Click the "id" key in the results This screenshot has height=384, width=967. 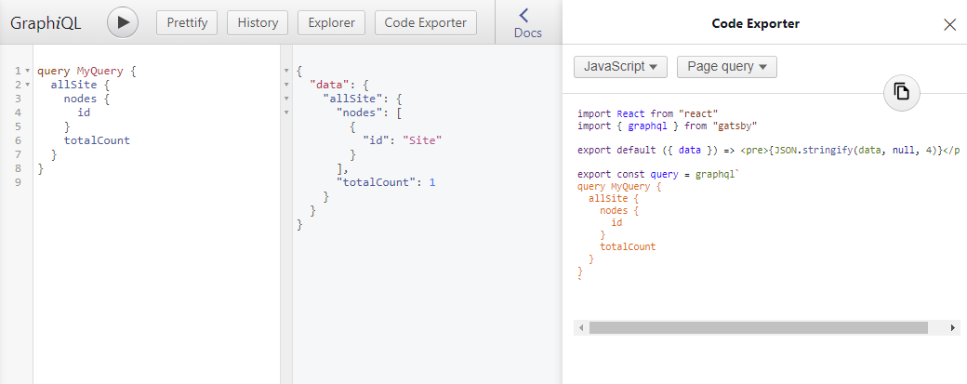click(x=376, y=139)
